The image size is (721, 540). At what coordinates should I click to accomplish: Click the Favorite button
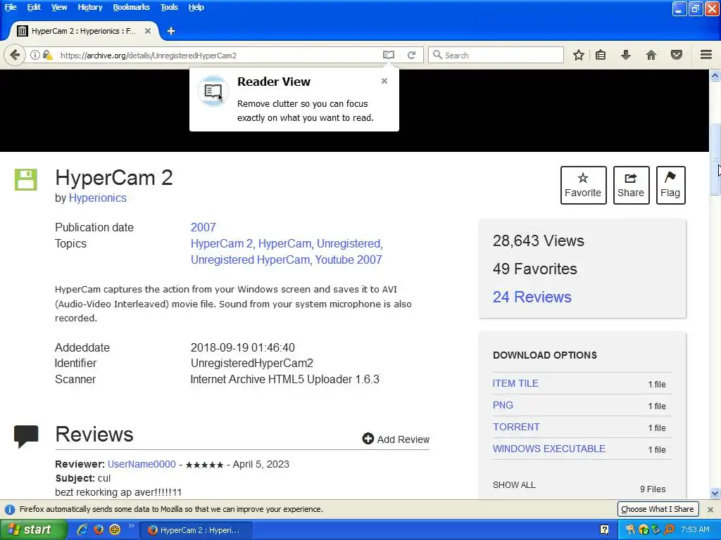tap(583, 185)
